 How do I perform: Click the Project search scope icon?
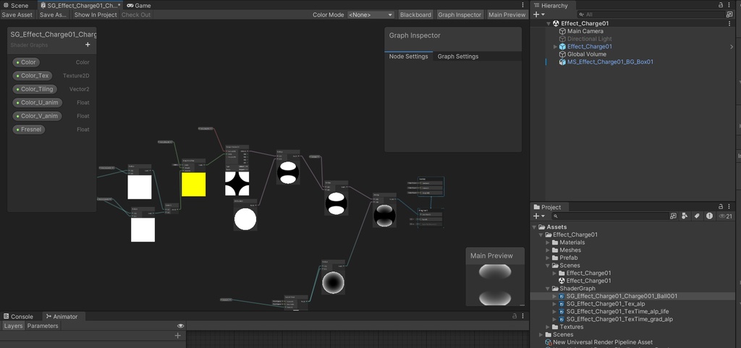(674, 216)
